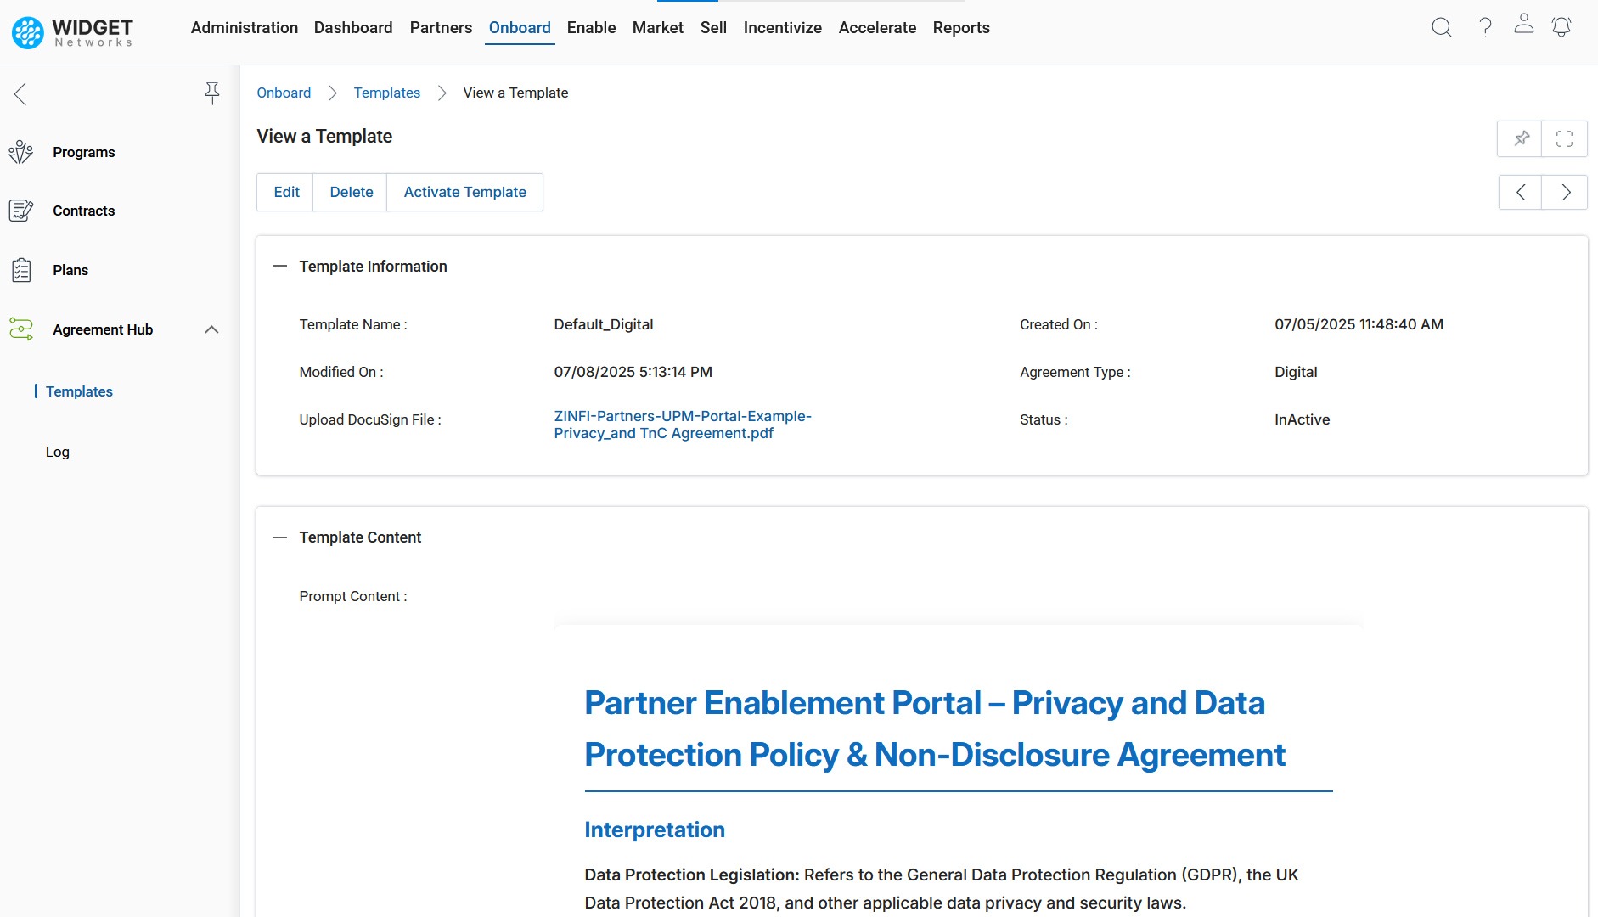Collapse the Agreement Hub menu chevron

[211, 329]
